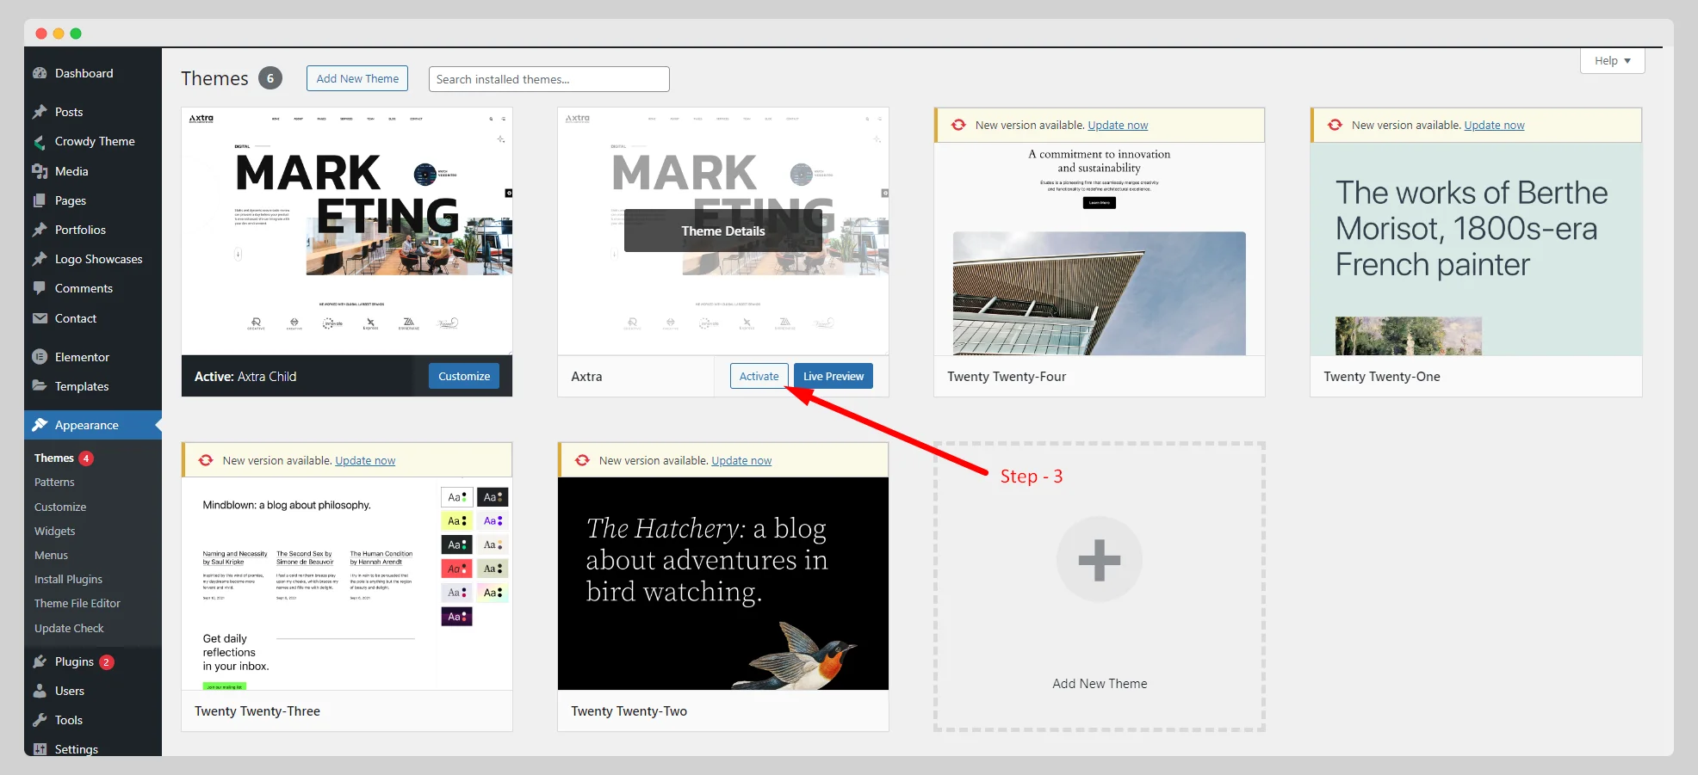The height and width of the screenshot is (775, 1698).
Task: Click the theme count badge 6
Action: (270, 78)
